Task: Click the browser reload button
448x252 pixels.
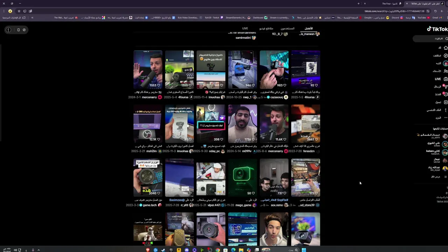Action: click(x=435, y=11)
